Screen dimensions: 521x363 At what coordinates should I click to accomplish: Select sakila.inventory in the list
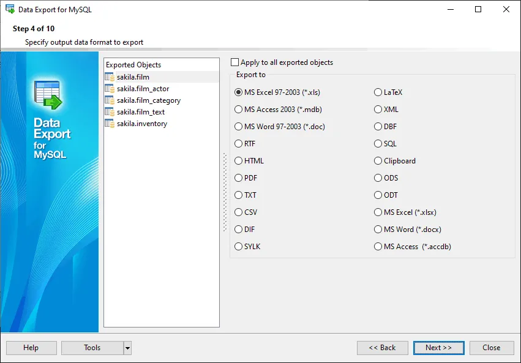(x=162, y=124)
